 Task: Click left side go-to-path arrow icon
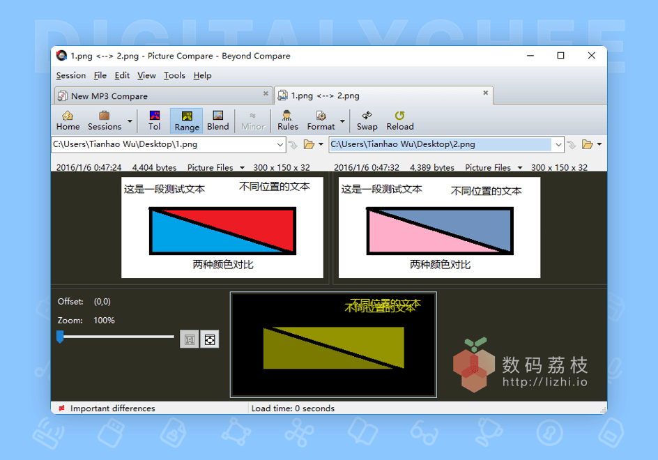pos(293,145)
